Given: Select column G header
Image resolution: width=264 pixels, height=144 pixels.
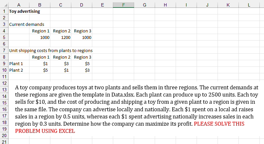Looking at the screenshot, I should pos(145,5).
